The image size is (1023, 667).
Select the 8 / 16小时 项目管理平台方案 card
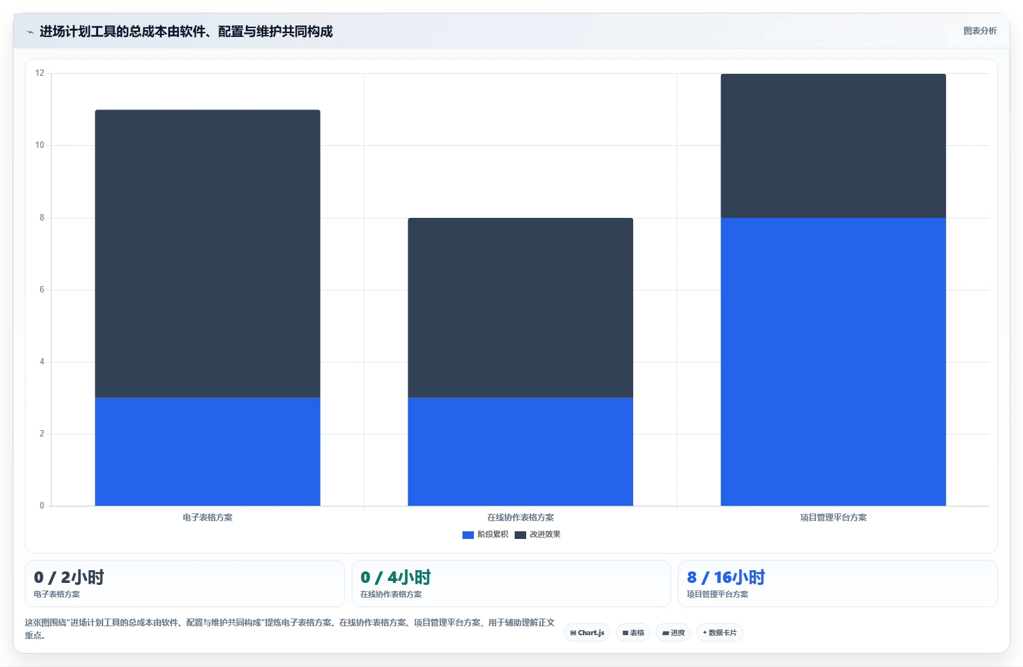tap(838, 584)
